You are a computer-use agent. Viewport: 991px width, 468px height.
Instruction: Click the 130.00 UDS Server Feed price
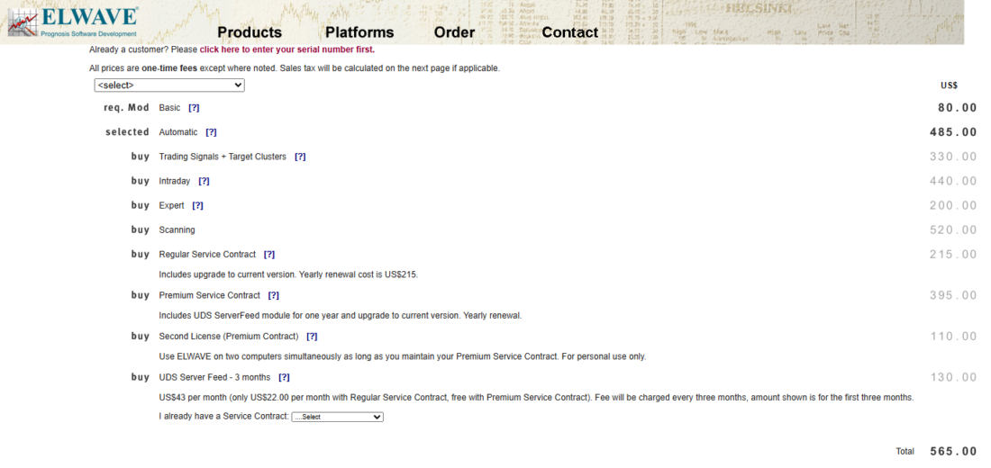point(953,377)
